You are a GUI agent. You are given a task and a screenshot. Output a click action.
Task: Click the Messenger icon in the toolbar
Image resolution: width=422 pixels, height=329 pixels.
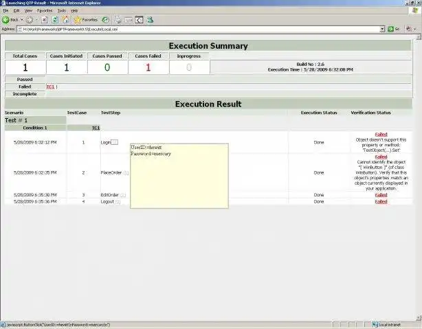(x=151, y=20)
